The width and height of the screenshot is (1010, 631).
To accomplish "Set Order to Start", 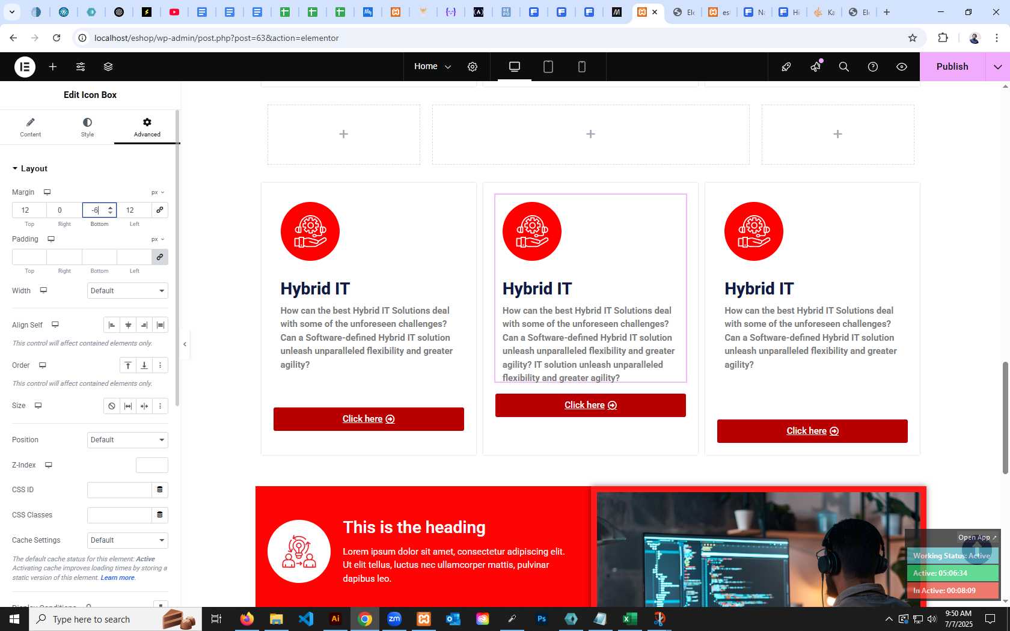I will point(128,365).
